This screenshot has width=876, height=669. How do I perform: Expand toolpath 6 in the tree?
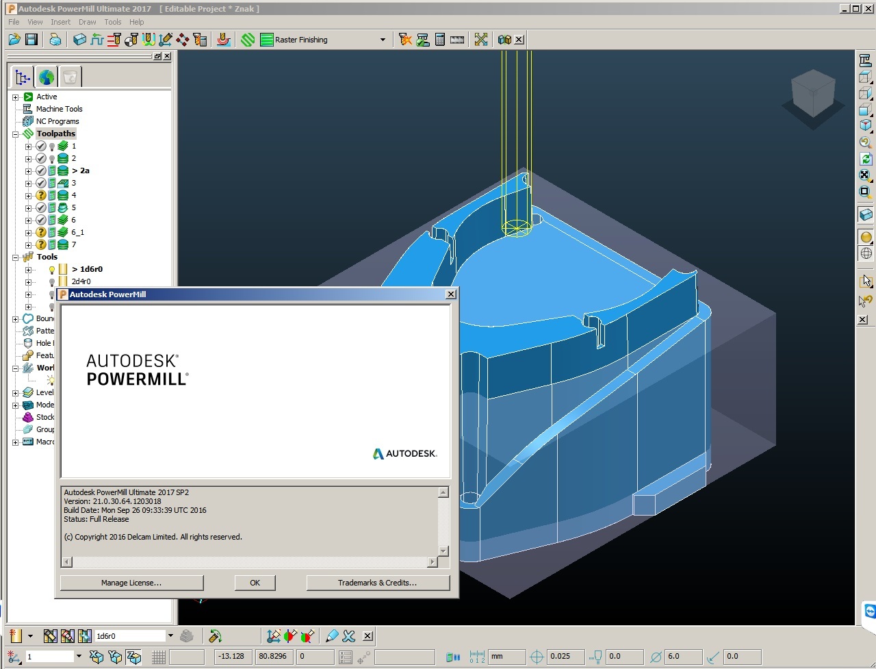(28, 220)
